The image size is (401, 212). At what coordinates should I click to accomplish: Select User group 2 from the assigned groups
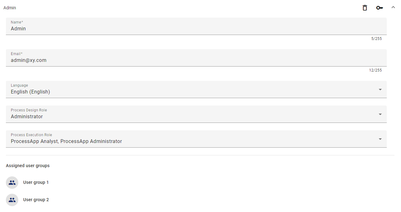(x=36, y=200)
